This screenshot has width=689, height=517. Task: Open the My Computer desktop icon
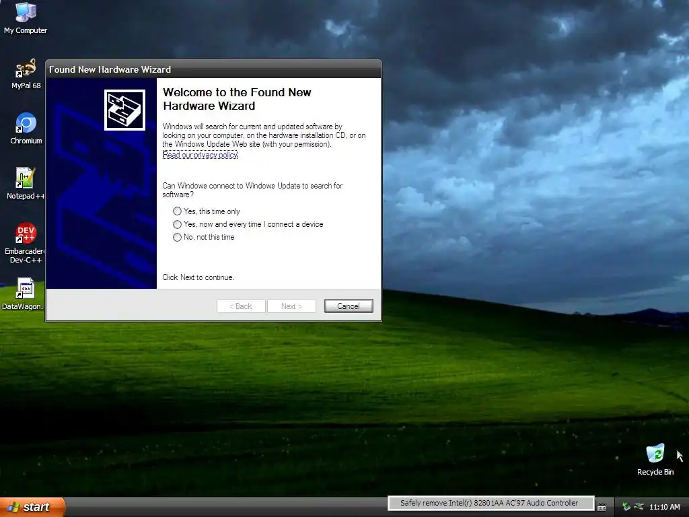pos(26,18)
